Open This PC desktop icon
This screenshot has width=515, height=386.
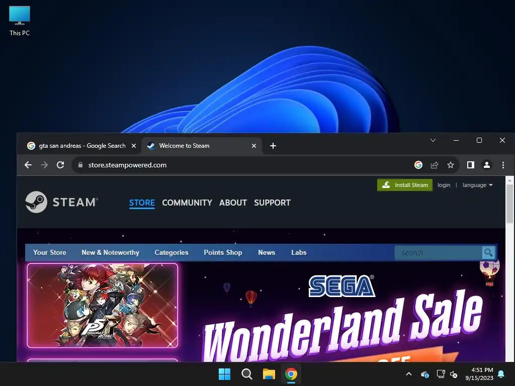(x=20, y=20)
